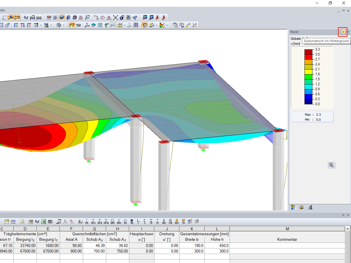The image size is (351, 263).
Task: Open the cross-section library book icon
Action: (x=80, y=222)
